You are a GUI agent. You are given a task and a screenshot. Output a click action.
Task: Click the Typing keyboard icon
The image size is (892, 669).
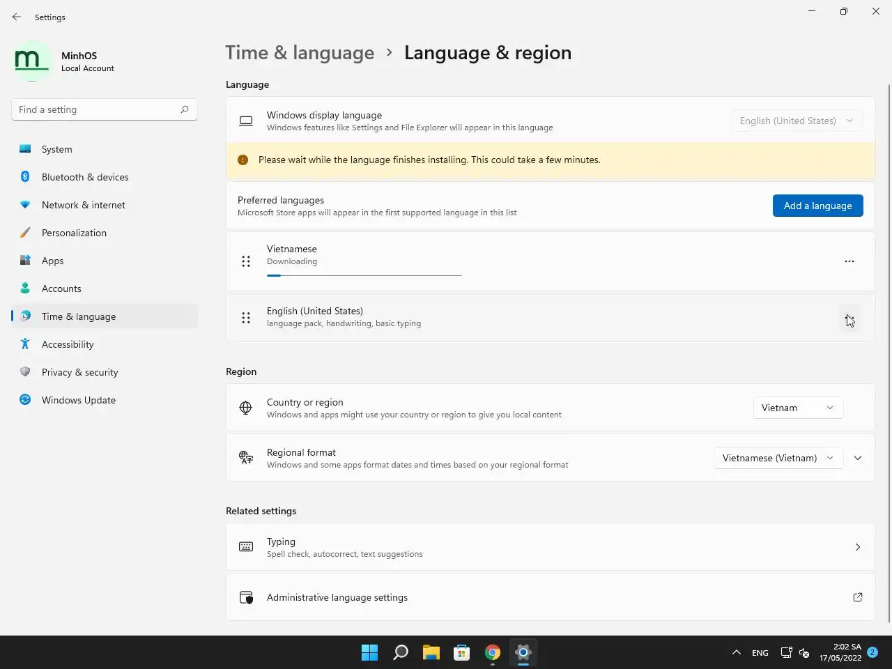point(246,547)
